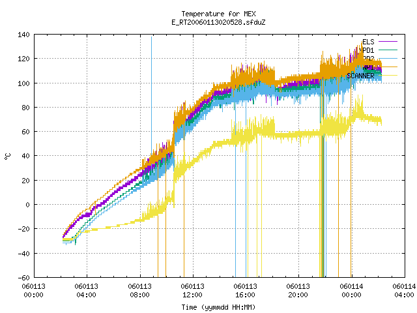The image size is (417, 313).
Task: Click the 060113 04:00 x-axis tick label
Action: tap(87, 291)
